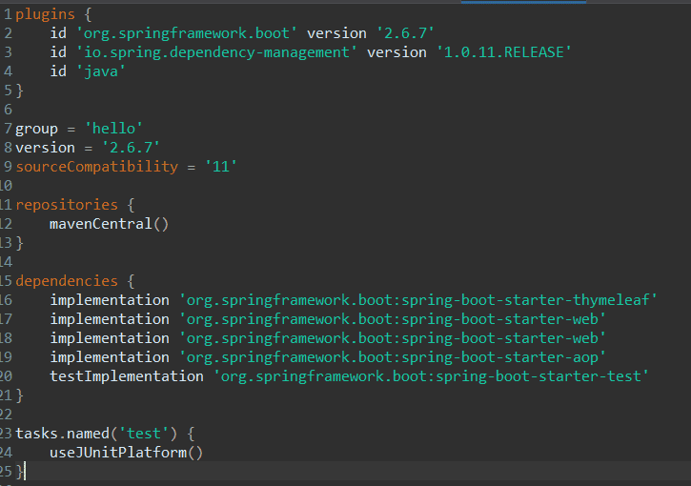691x486 pixels.
Task: Click the 'repositories' block keyword
Action: pos(67,205)
